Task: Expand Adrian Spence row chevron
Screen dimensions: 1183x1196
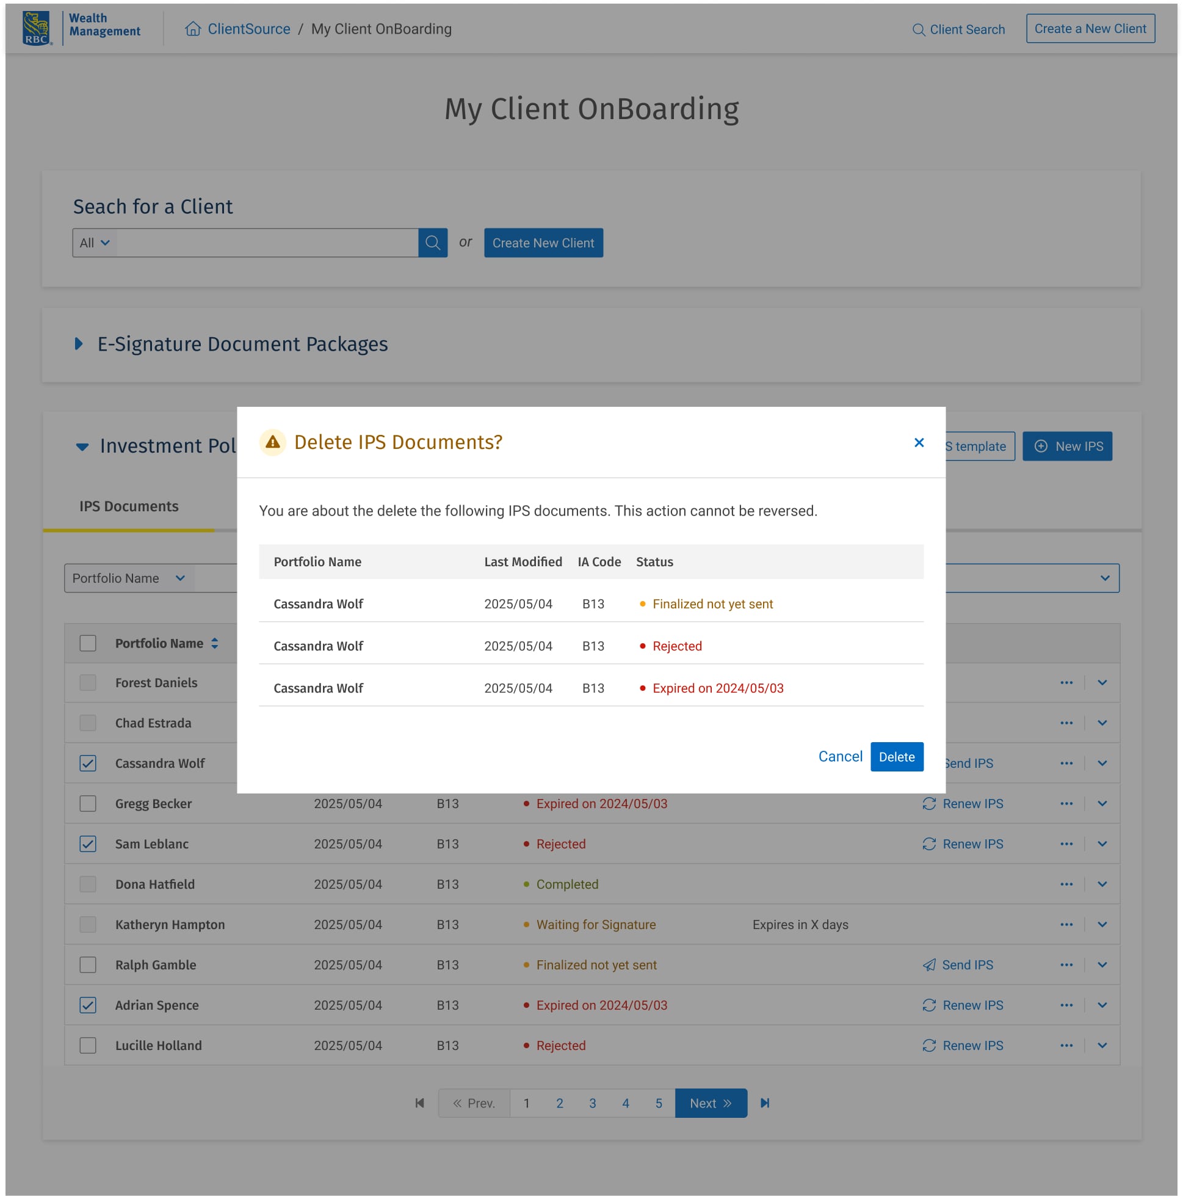Action: 1102,1005
